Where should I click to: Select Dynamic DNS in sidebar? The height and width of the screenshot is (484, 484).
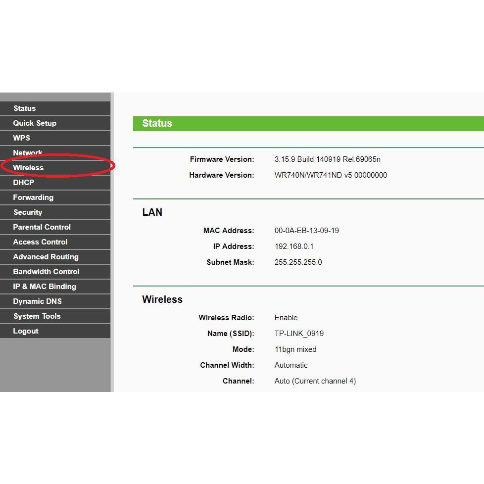(x=37, y=301)
